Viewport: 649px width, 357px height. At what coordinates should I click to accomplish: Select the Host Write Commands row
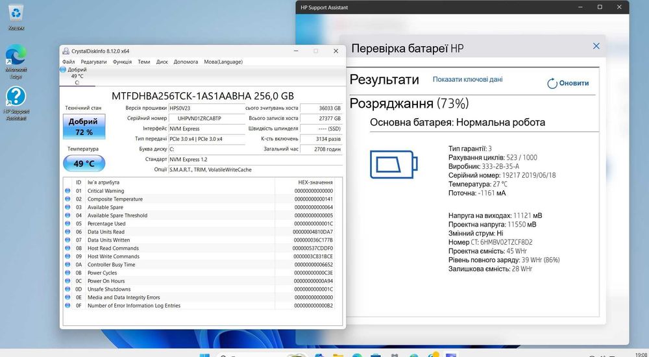tap(199, 256)
